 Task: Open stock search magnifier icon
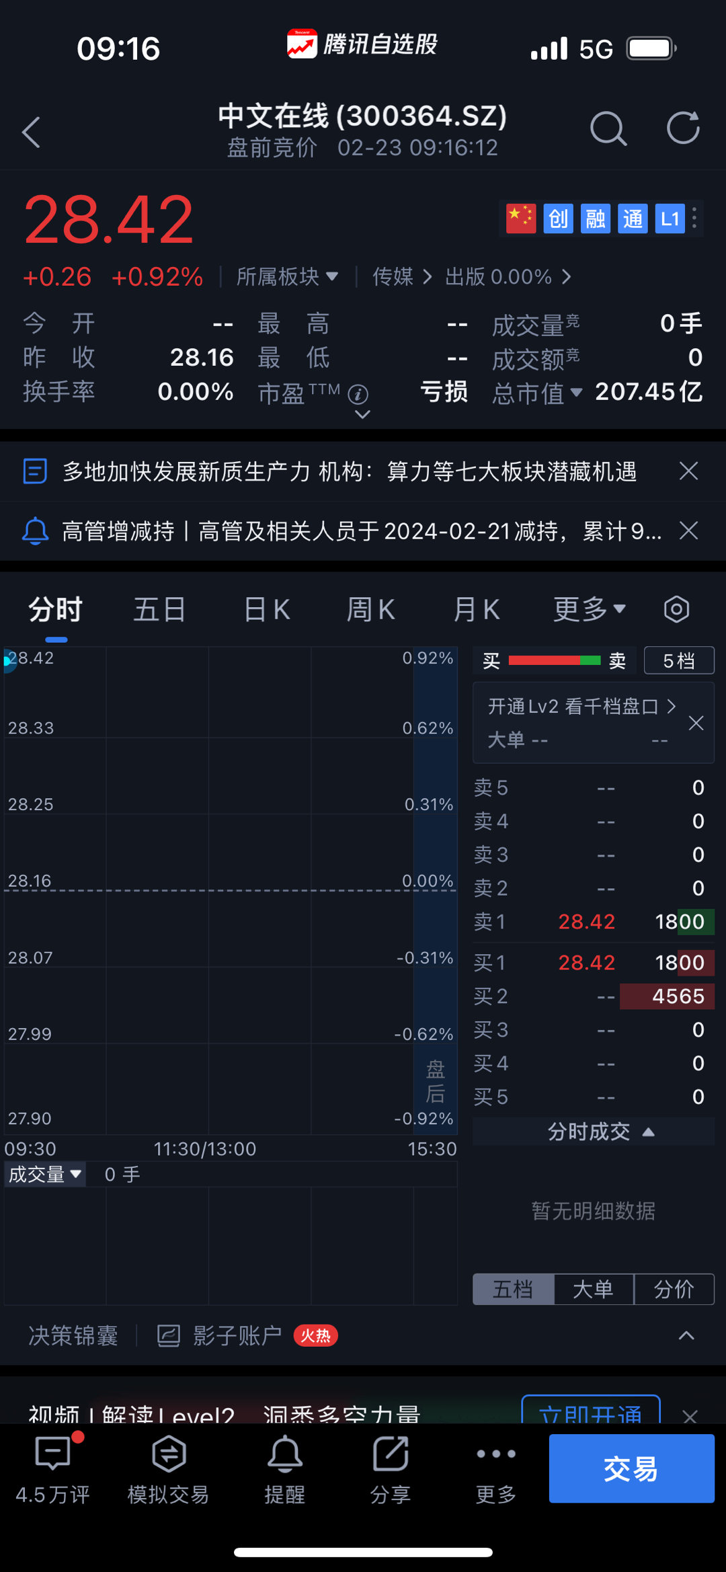pos(608,128)
